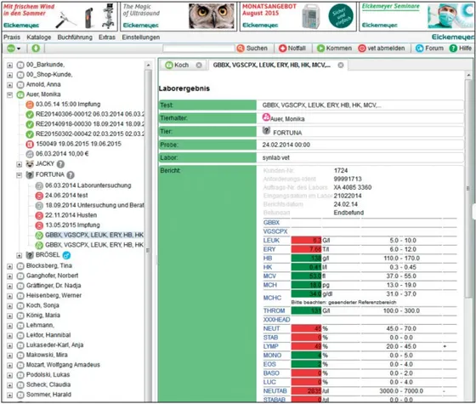
Task: Click the pink owner icon beside Auer, Monika
Action: [266, 117]
